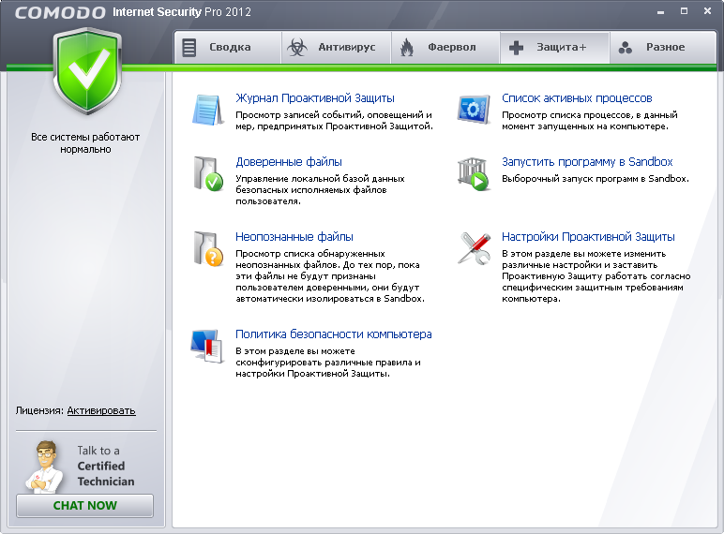
Task: Click the Proactive Defense log notepad icon
Action: [x=206, y=110]
